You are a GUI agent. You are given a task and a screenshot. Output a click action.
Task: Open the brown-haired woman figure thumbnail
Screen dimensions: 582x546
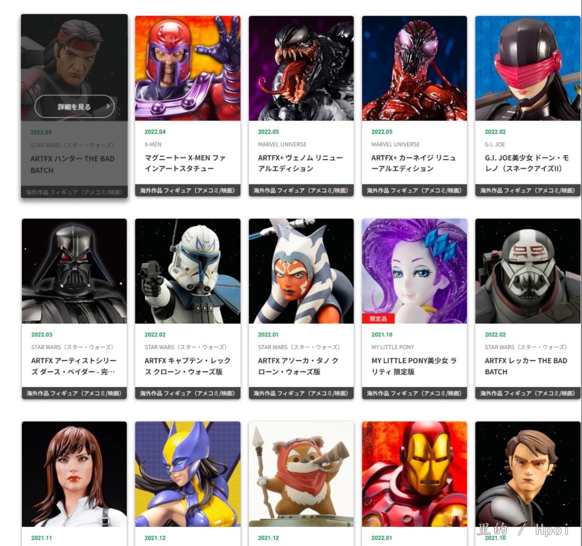pyautogui.click(x=74, y=474)
